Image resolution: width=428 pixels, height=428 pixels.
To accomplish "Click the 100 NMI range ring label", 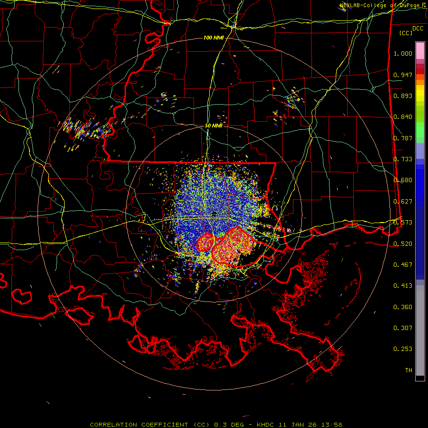I will click(213, 38).
